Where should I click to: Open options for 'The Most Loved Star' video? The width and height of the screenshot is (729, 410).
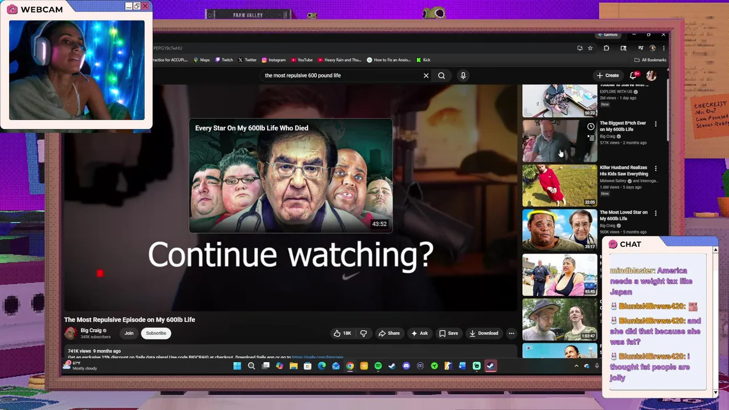[656, 214]
